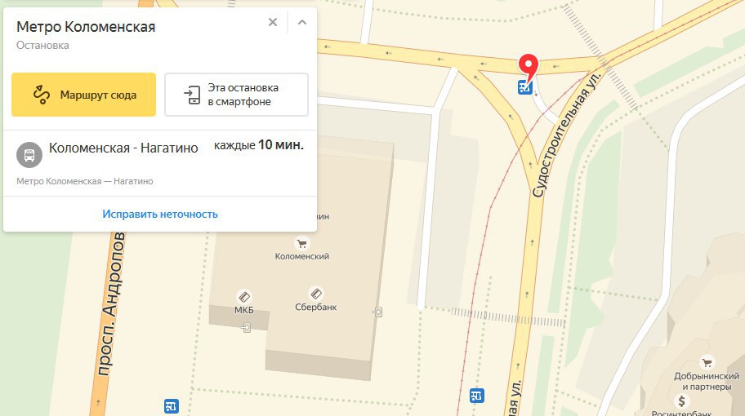Open the Коломенская - Нагатино route entry
The width and height of the screenshot is (745, 416).
click(159, 162)
